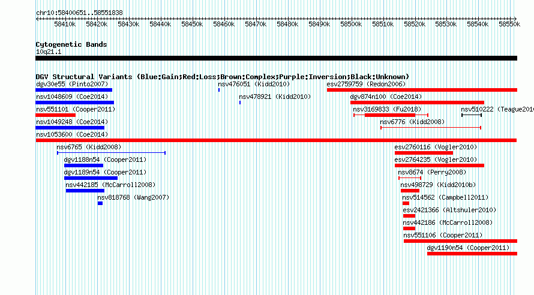The image size is (534, 295).
Task: Open nsv498729 (Kidd2010b) variant
Action: tap(438, 185)
